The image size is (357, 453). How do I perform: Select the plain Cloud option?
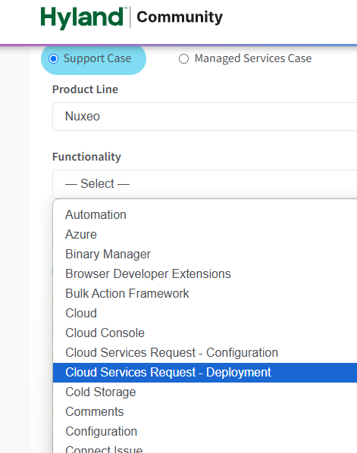coord(205,313)
